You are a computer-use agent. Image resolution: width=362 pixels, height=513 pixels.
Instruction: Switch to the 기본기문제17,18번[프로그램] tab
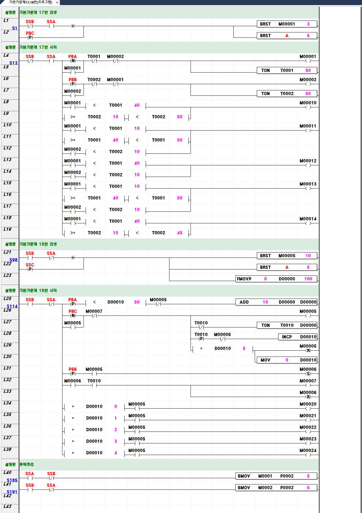(30, 2)
